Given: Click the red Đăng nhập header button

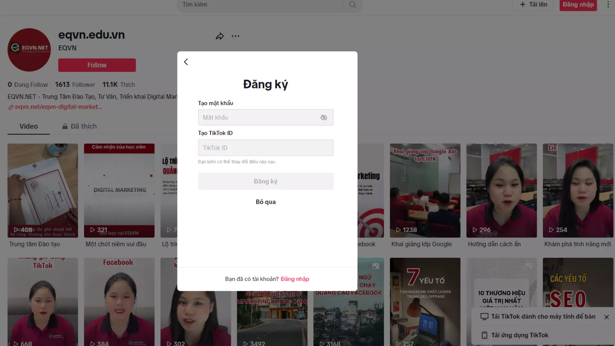Looking at the screenshot, I should (578, 4).
